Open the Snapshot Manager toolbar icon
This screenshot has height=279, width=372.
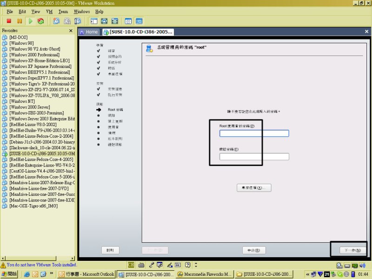point(78,21)
